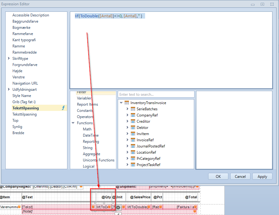279x215 pixels.
Task: Click the ProjectTaskRef table icon
Action: click(x=133, y=165)
